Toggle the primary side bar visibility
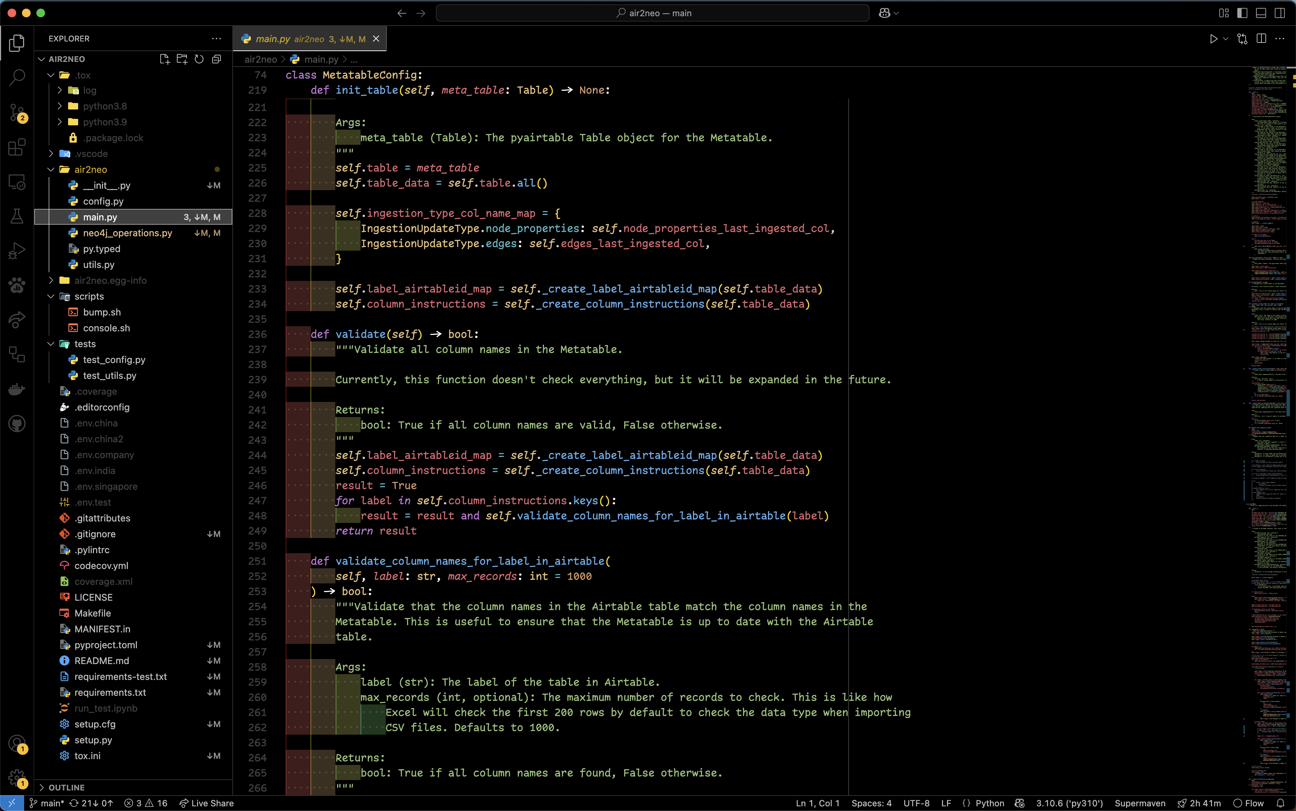The height and width of the screenshot is (811, 1296). point(1242,13)
